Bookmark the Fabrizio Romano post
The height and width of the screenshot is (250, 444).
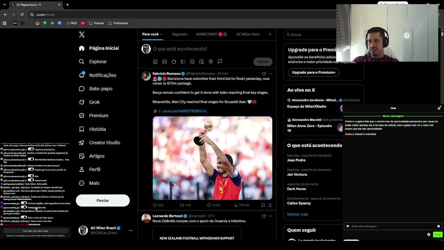point(263,205)
